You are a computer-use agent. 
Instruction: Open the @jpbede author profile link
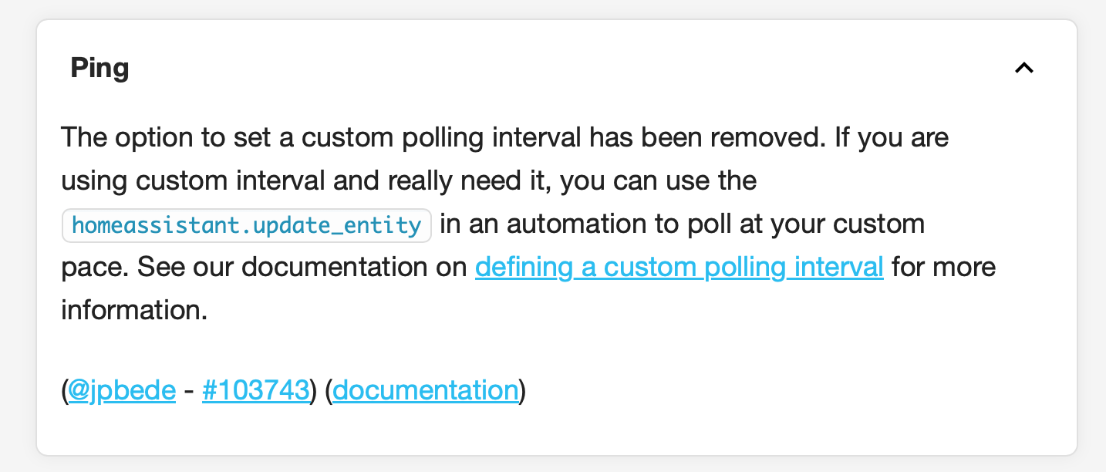click(x=122, y=390)
